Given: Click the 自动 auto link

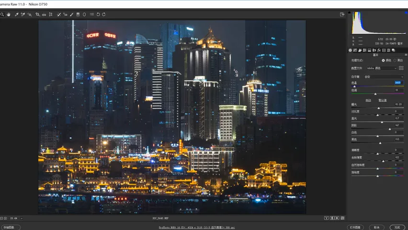Looking at the screenshot, I should pos(368,100).
